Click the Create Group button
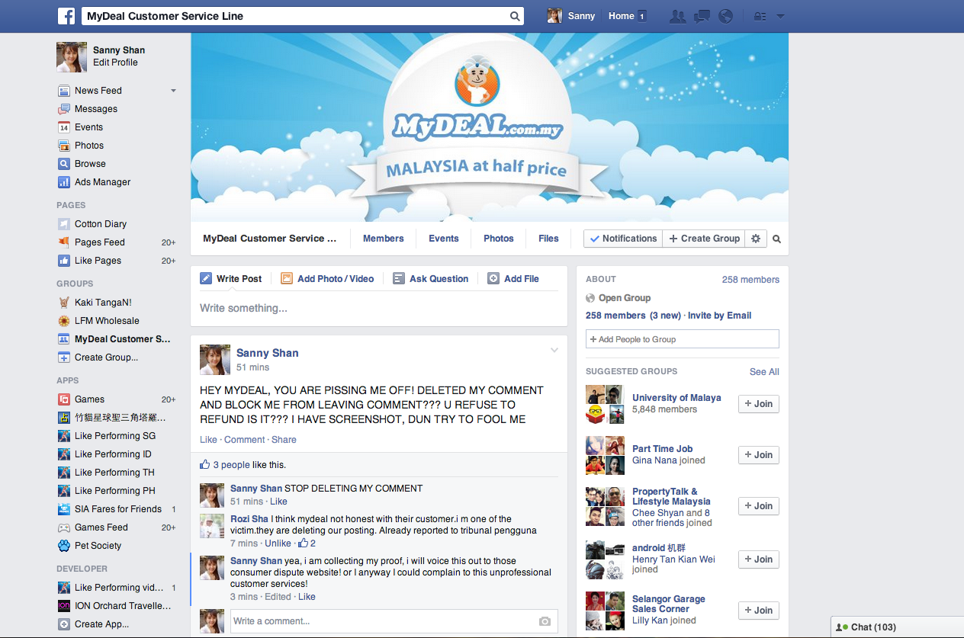Viewport: 964px width, 638px height. point(704,239)
